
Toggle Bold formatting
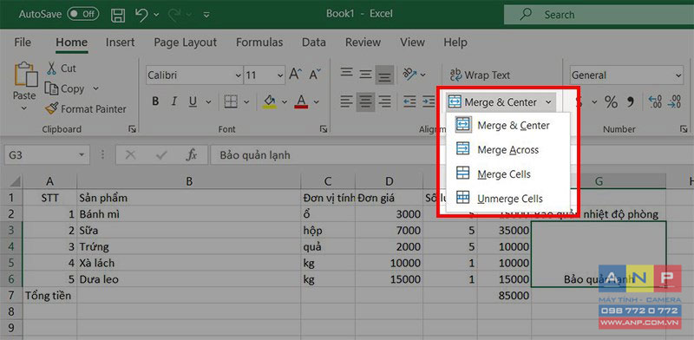pos(155,101)
